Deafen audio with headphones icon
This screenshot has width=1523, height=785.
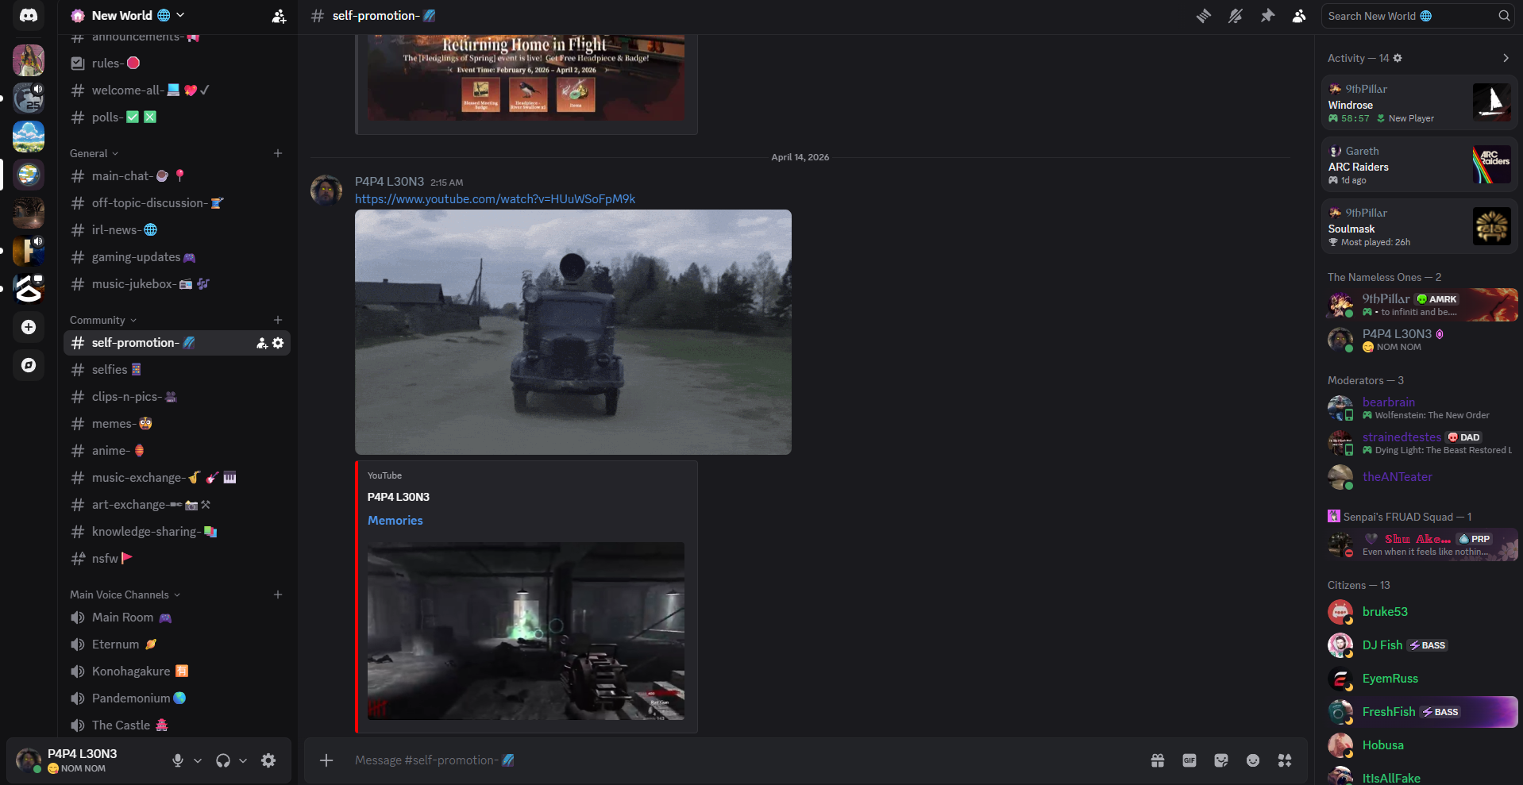(x=223, y=760)
